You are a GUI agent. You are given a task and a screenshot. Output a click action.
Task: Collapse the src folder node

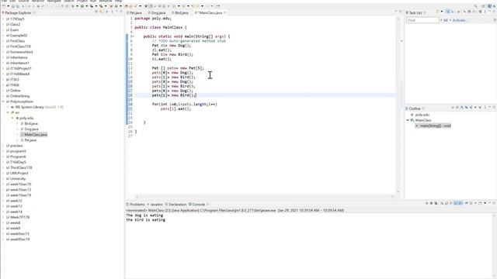pyautogui.click(x=8, y=112)
